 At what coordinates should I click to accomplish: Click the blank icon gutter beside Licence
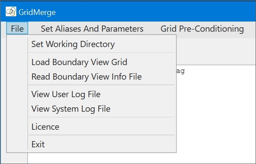pyautogui.click(x=17, y=127)
